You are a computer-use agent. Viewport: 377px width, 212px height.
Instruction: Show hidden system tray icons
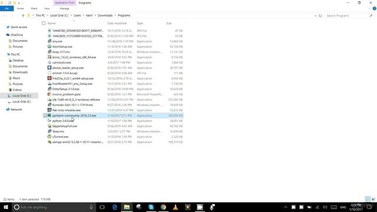pyautogui.click(x=285, y=207)
